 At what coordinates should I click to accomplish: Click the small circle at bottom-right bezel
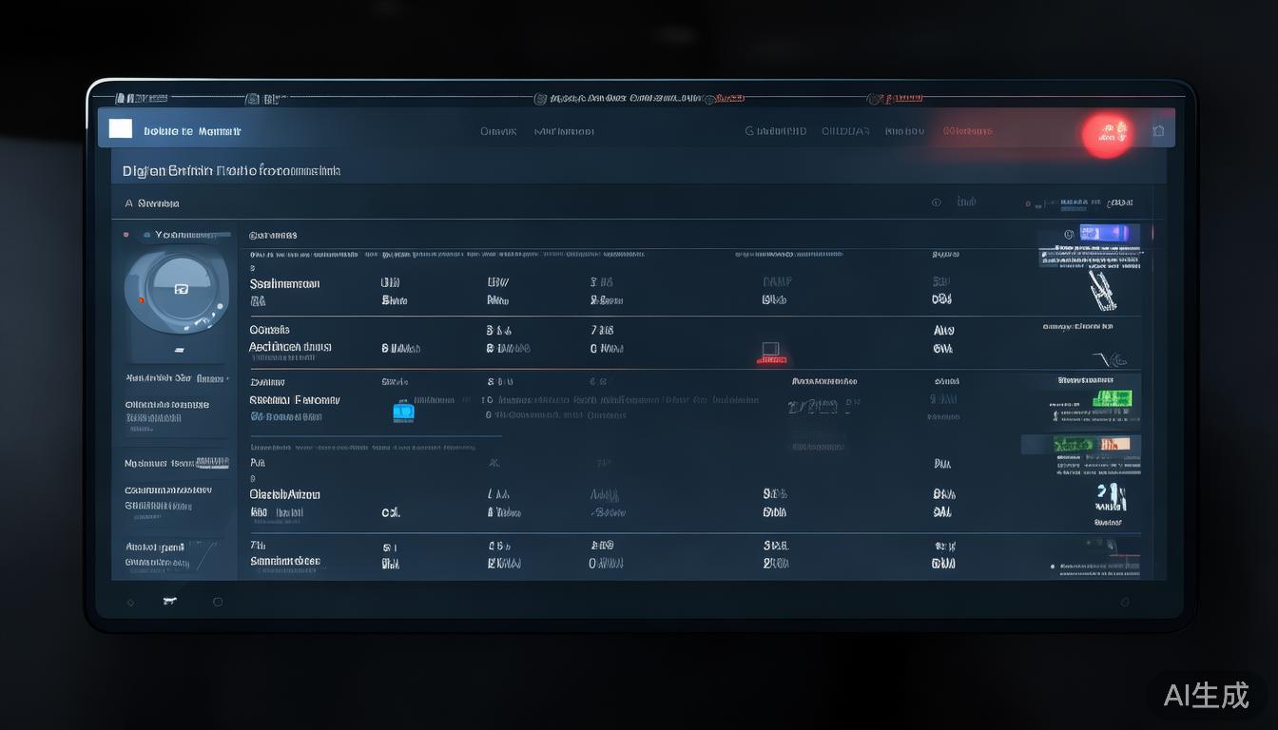(1125, 602)
